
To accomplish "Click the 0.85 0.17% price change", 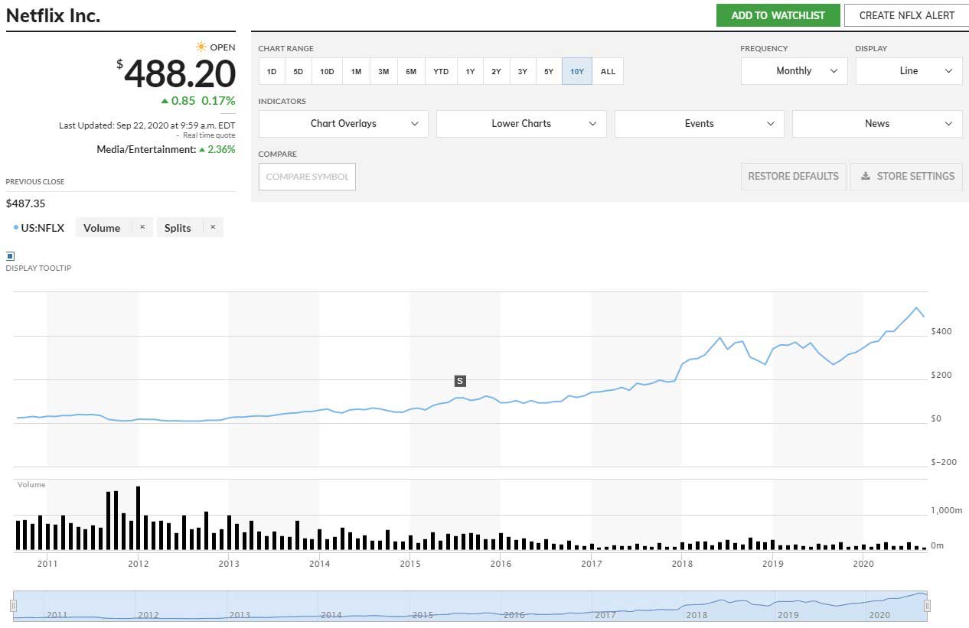I will click(x=198, y=101).
